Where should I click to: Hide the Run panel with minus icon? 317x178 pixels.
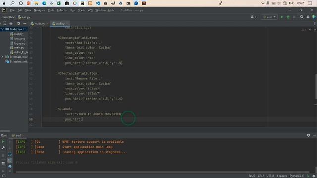click(314, 135)
